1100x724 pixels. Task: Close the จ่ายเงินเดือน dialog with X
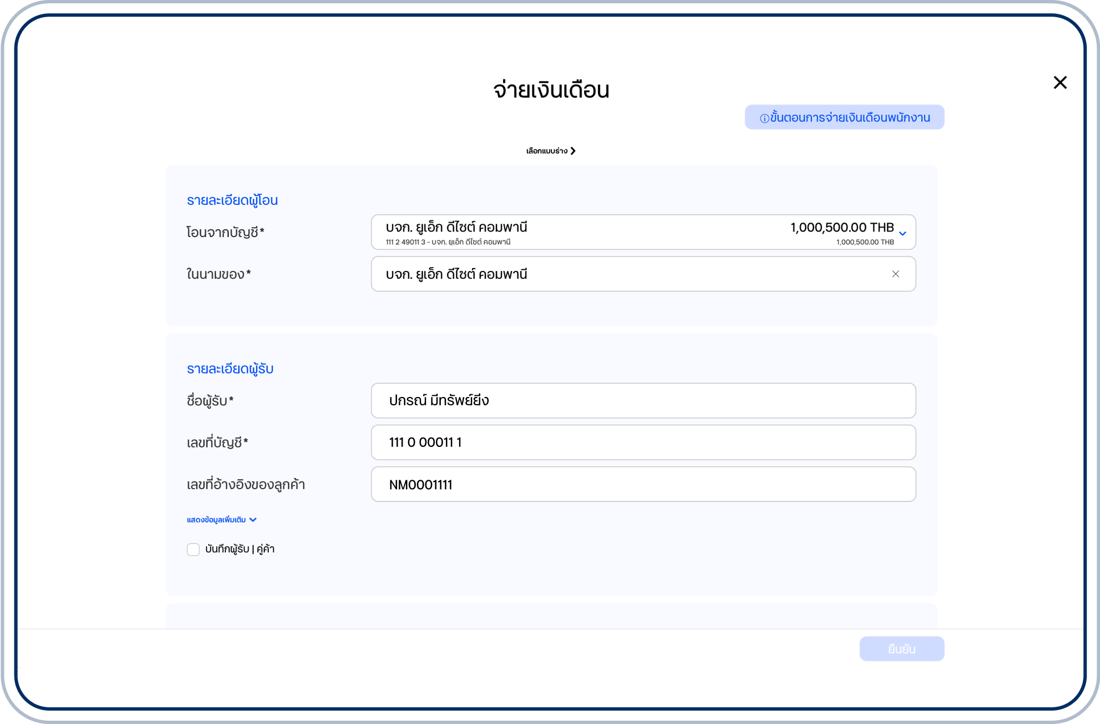coord(1060,83)
